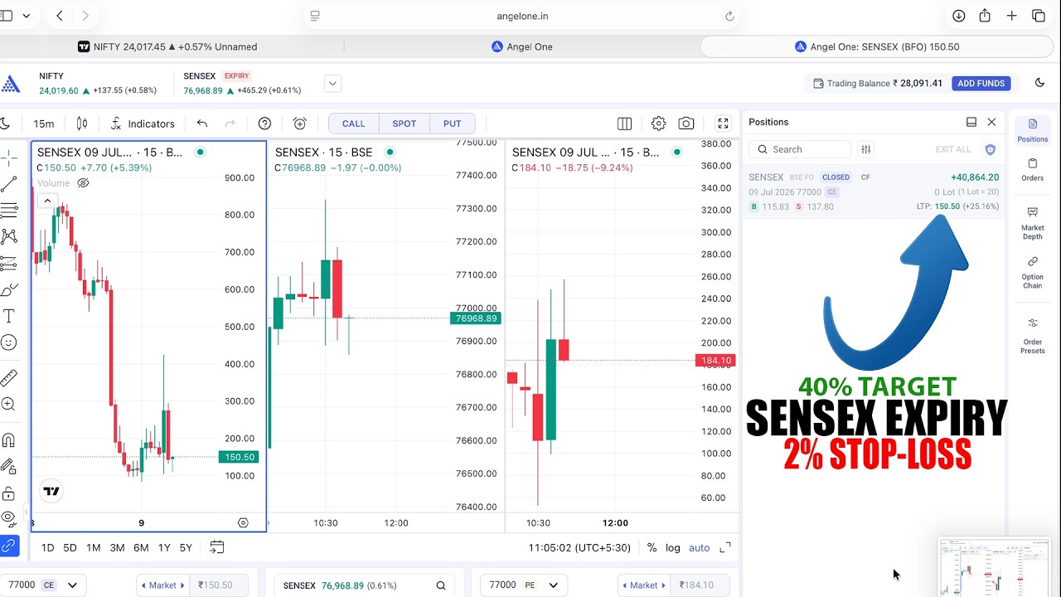The height and width of the screenshot is (597, 1061).
Task: Expand the index watchlist dropdown chevron
Action: (332, 83)
